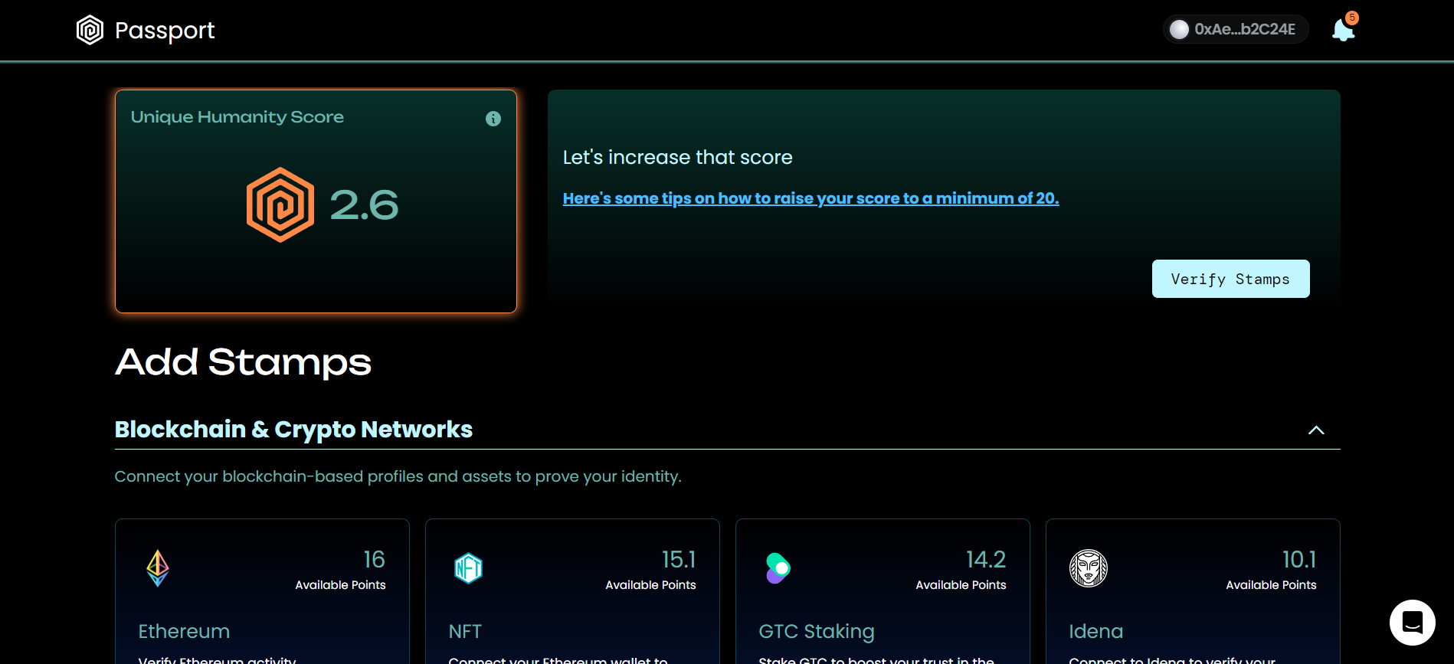This screenshot has width=1454, height=664.
Task: Click the Unique Humanity Score label
Action: pos(237,117)
